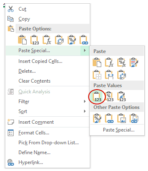Click Transpose icon in Paste Options row

(59, 40)
